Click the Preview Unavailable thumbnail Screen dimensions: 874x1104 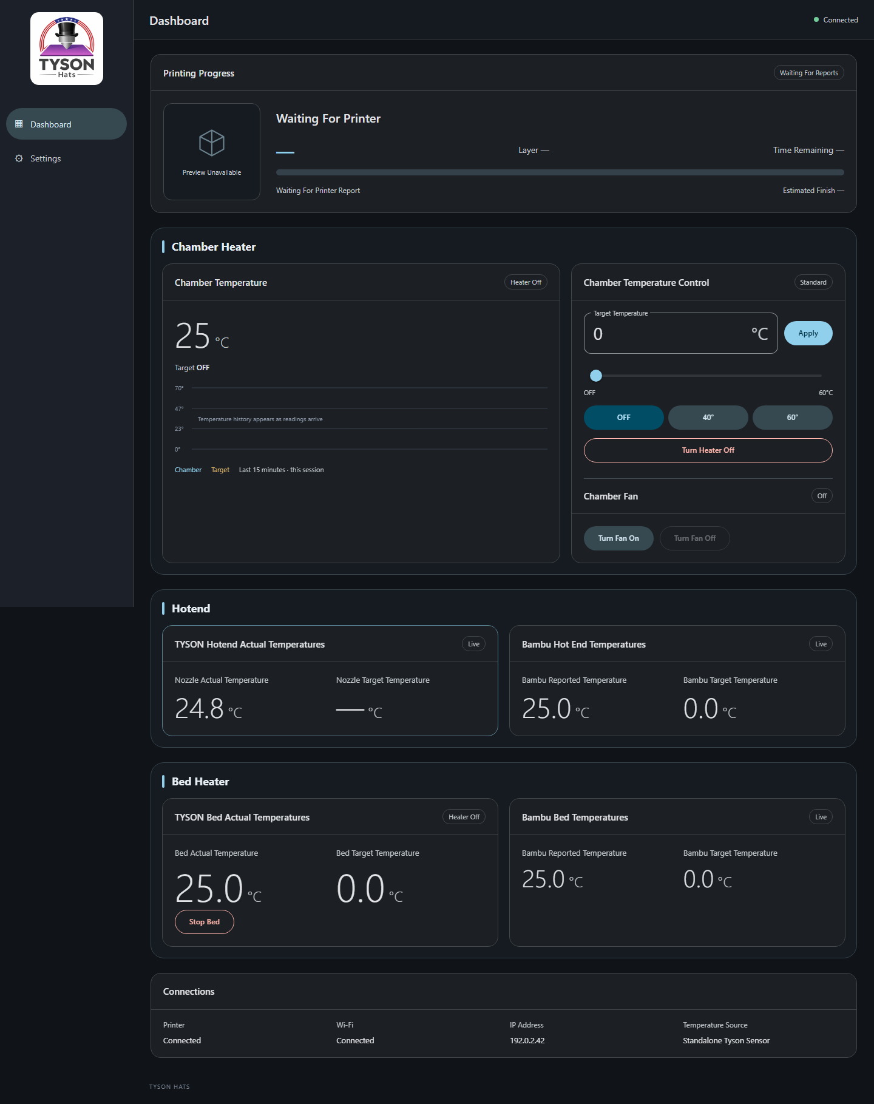pyautogui.click(x=212, y=152)
